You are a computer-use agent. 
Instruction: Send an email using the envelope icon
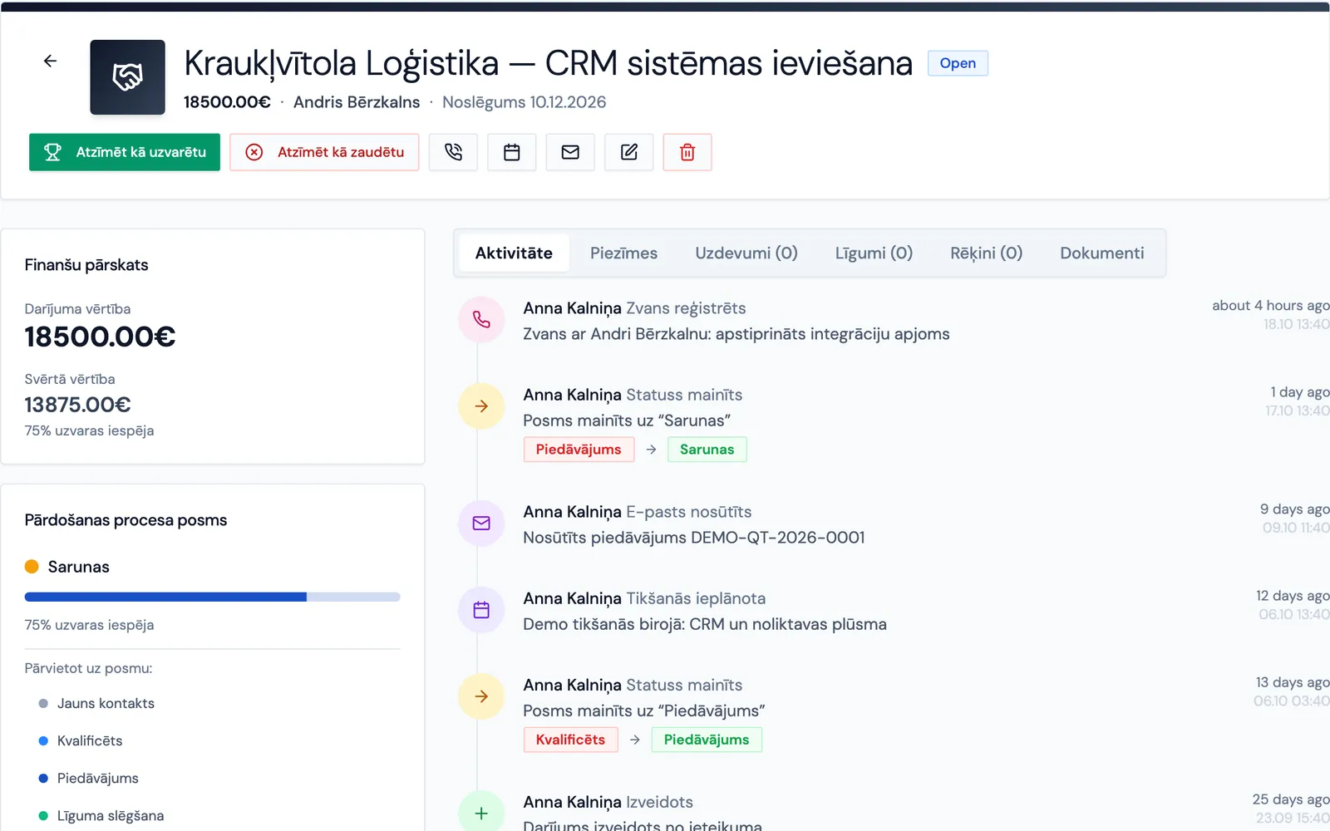pyautogui.click(x=570, y=152)
